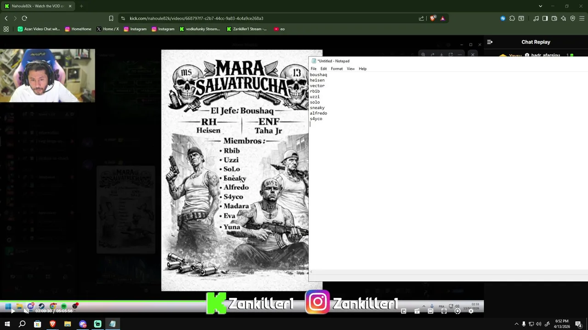Reload the Kick page

click(24, 18)
